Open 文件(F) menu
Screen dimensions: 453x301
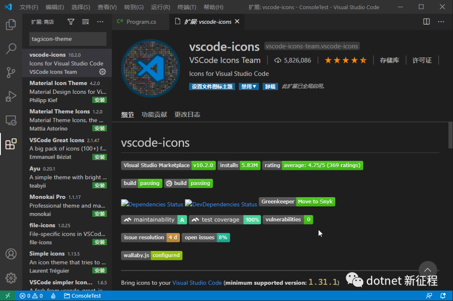[x=29, y=7]
